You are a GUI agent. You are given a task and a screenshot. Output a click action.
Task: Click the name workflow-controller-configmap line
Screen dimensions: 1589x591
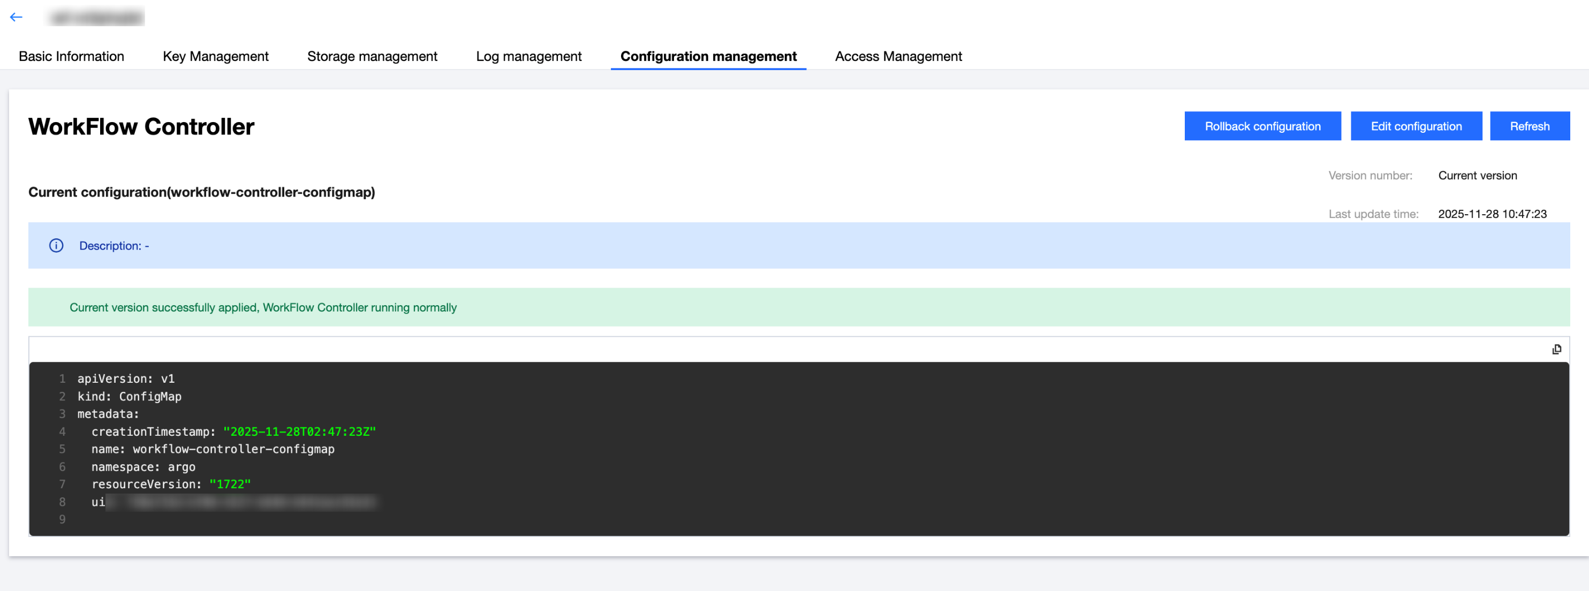tap(213, 449)
